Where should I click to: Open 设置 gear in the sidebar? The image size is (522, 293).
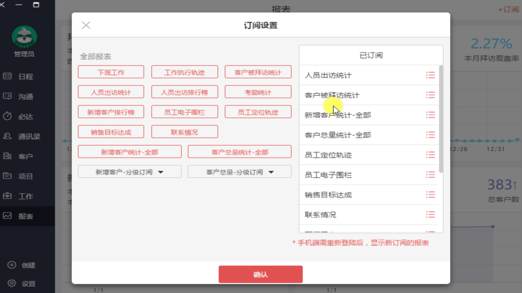coord(12,284)
